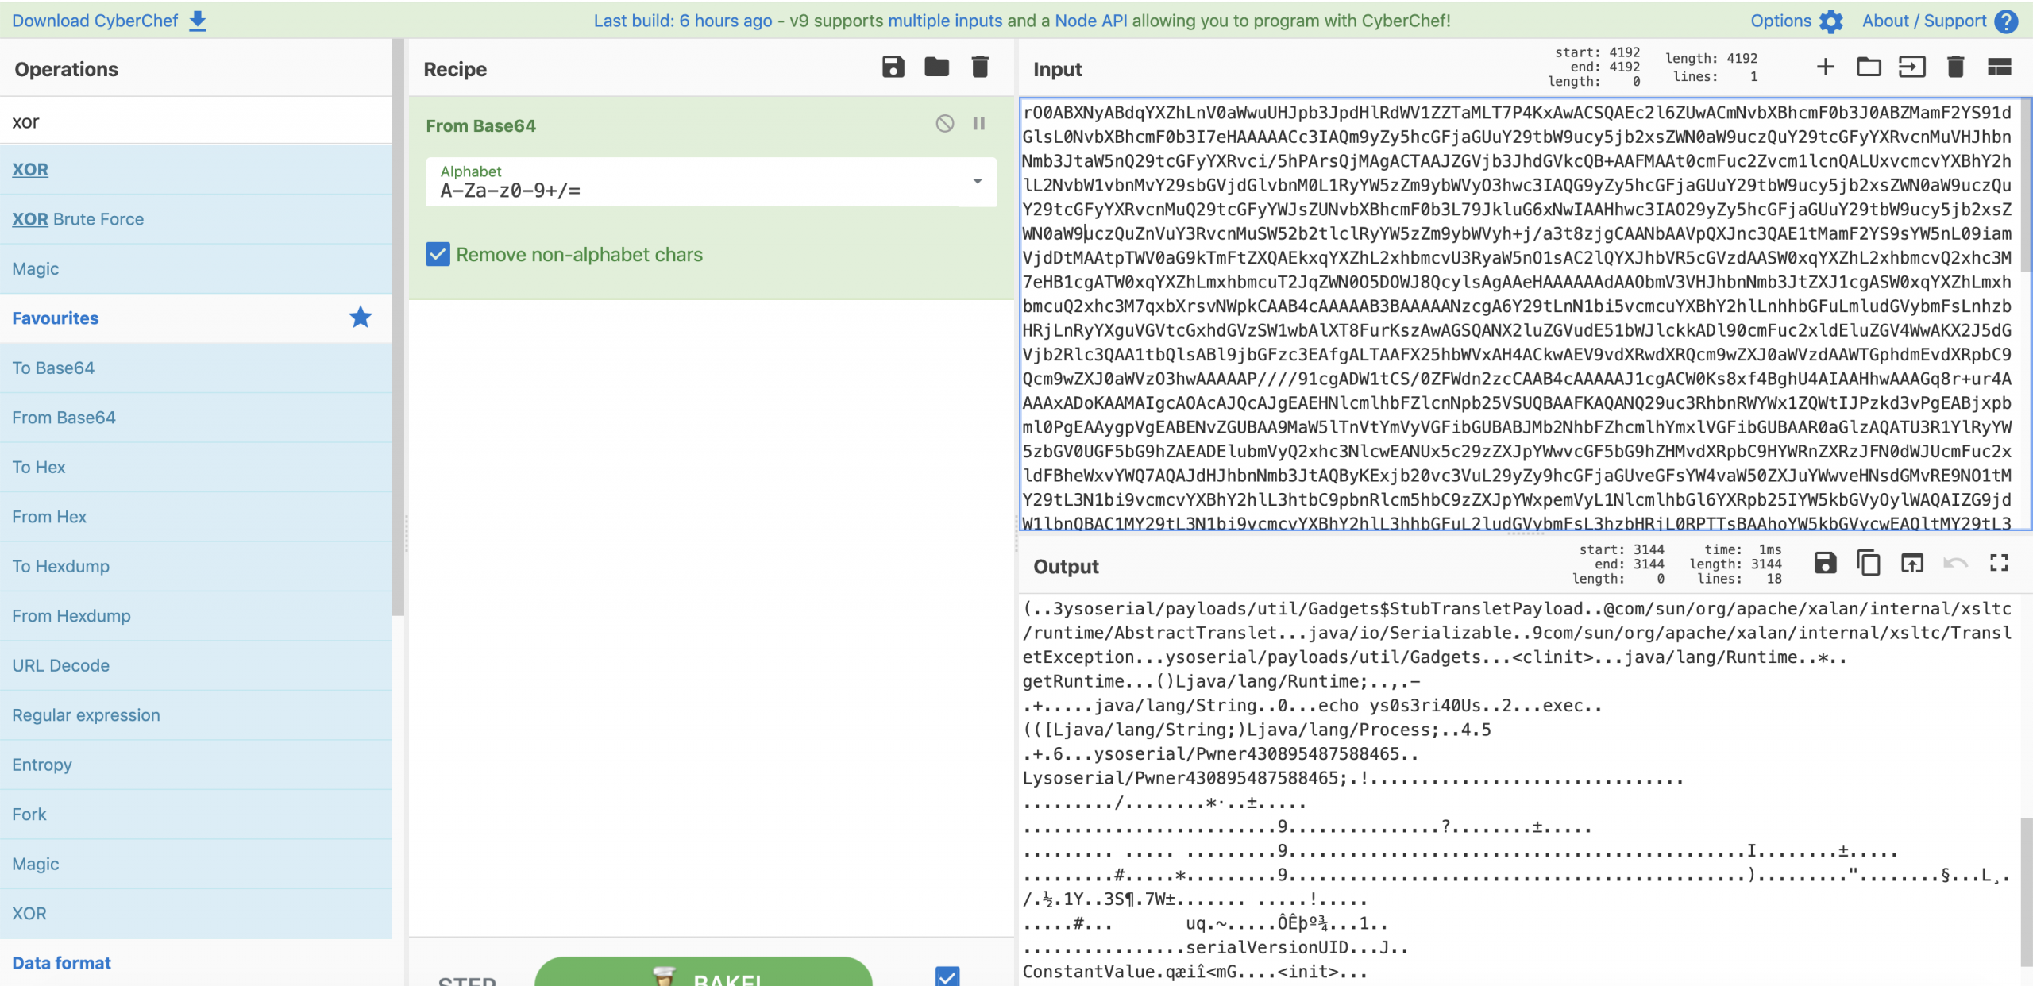This screenshot has width=2033, height=986.
Task: Select Magic in Favourites list
Action: coord(196,865)
